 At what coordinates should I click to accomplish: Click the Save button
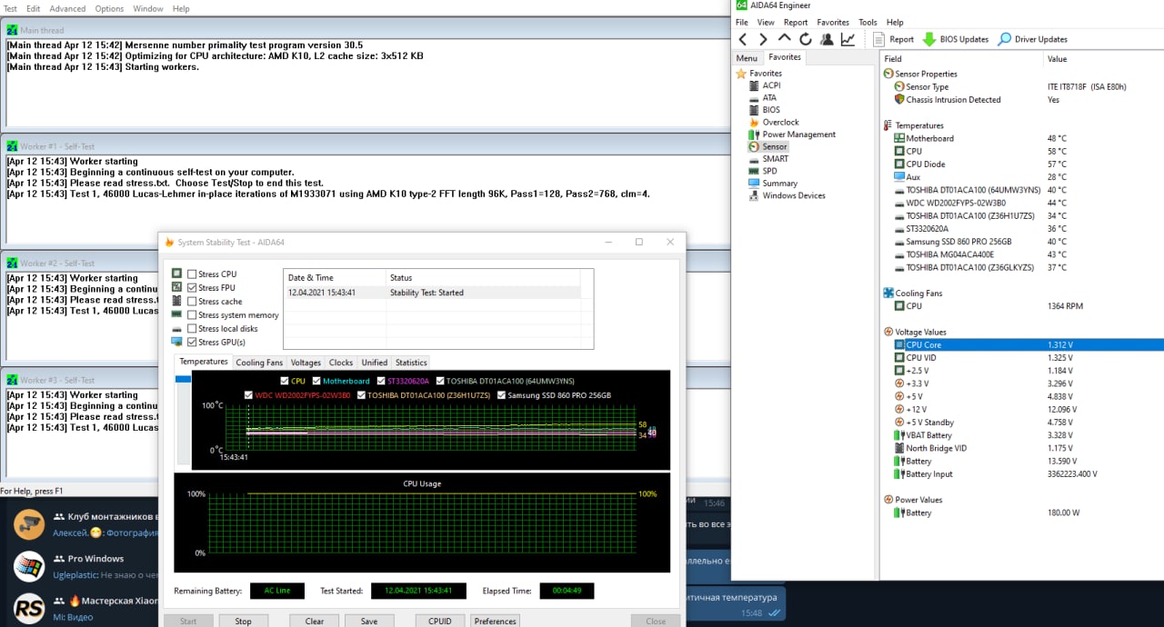369,622
